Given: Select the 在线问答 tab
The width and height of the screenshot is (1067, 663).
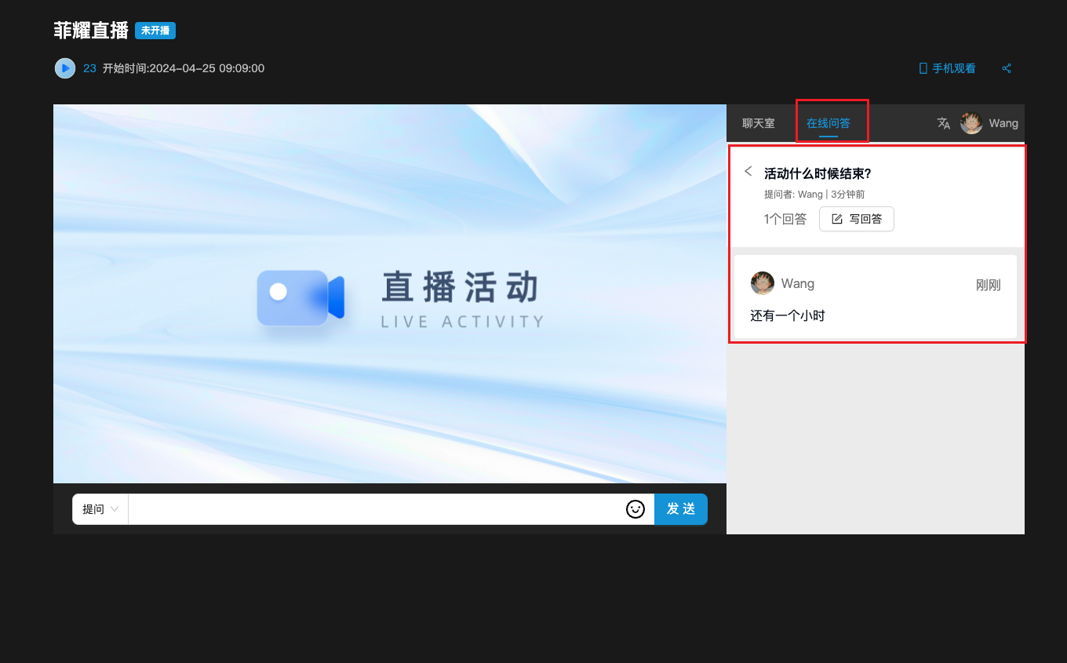Looking at the screenshot, I should tap(828, 123).
